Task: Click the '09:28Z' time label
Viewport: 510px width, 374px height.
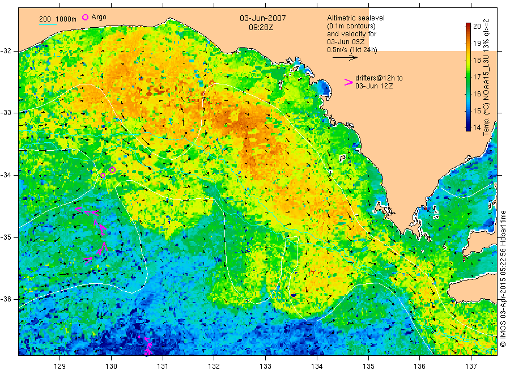Action: [261, 27]
